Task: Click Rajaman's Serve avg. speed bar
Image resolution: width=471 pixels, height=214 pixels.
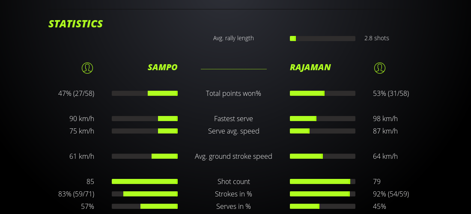Action: pyautogui.click(x=322, y=131)
